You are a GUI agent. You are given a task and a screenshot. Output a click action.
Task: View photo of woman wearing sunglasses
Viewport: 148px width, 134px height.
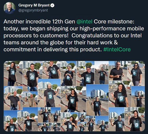click(136, 74)
